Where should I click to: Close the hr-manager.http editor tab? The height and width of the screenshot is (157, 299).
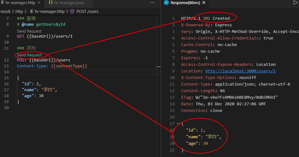point(39,3)
